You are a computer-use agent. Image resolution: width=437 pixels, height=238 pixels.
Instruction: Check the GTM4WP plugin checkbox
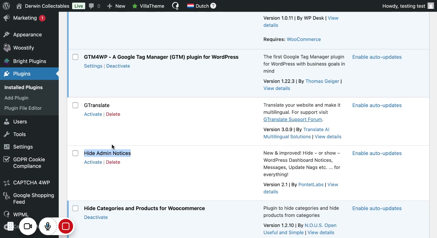75,57
